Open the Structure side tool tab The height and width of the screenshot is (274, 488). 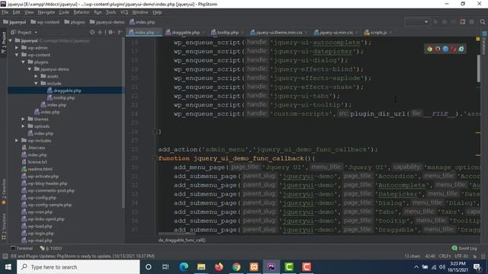4,227
